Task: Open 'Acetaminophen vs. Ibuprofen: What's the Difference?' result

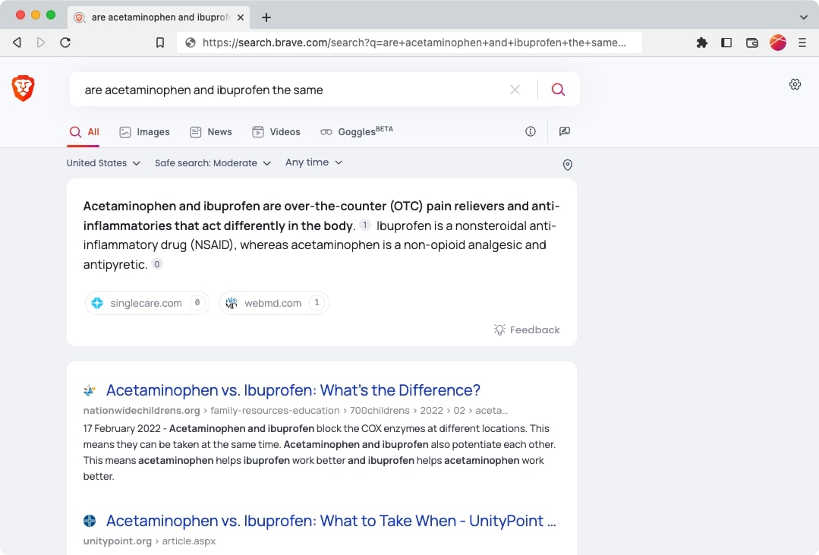Action: click(x=293, y=390)
